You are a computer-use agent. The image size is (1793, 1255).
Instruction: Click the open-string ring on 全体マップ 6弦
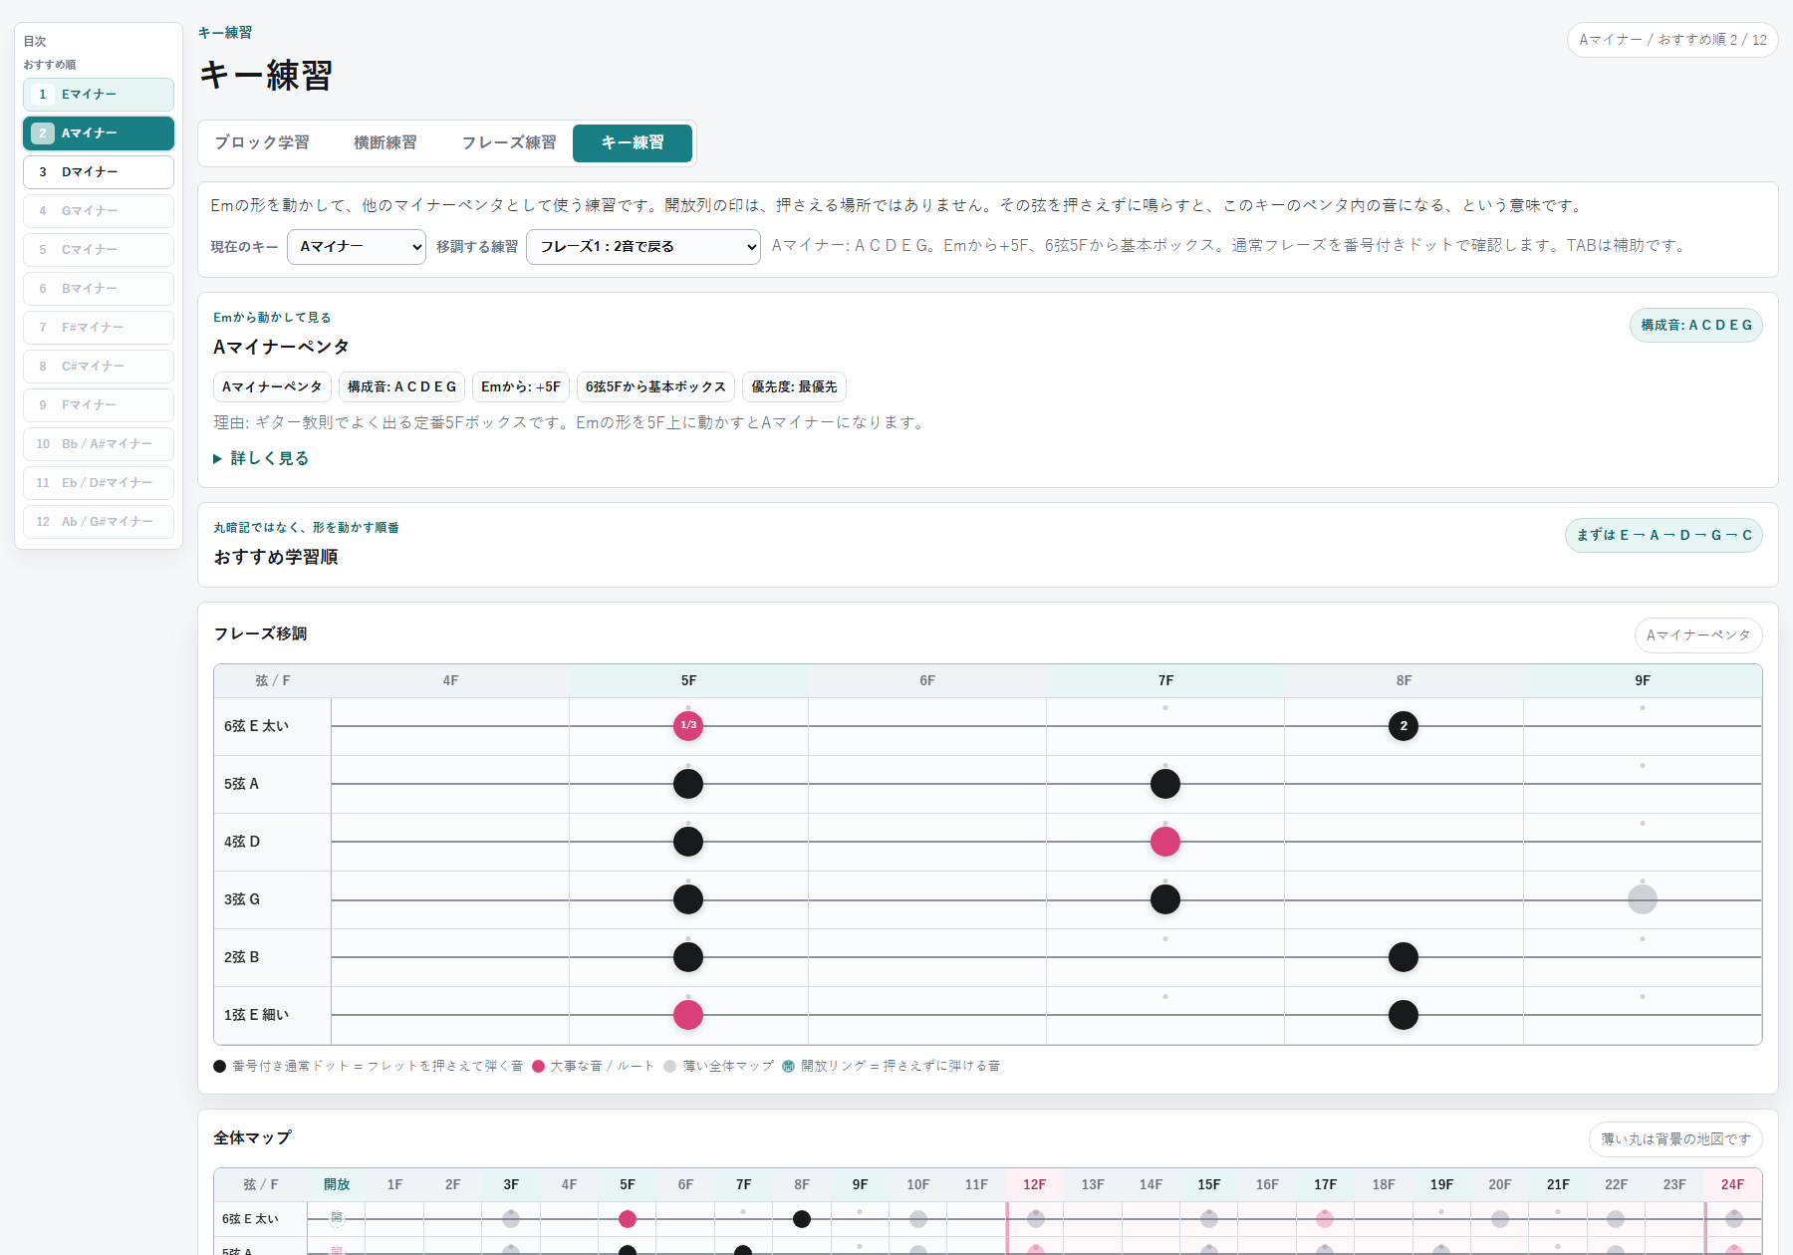[x=337, y=1218]
